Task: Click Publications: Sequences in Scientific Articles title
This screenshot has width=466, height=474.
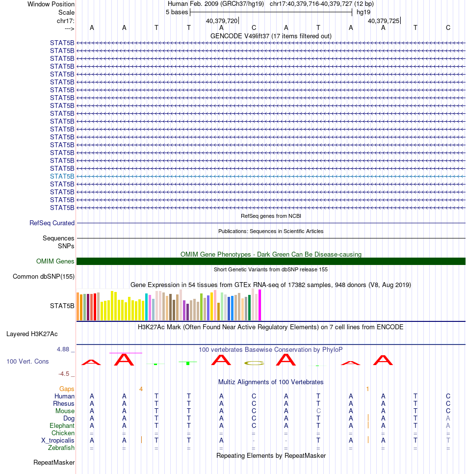Action: pyautogui.click(x=271, y=231)
